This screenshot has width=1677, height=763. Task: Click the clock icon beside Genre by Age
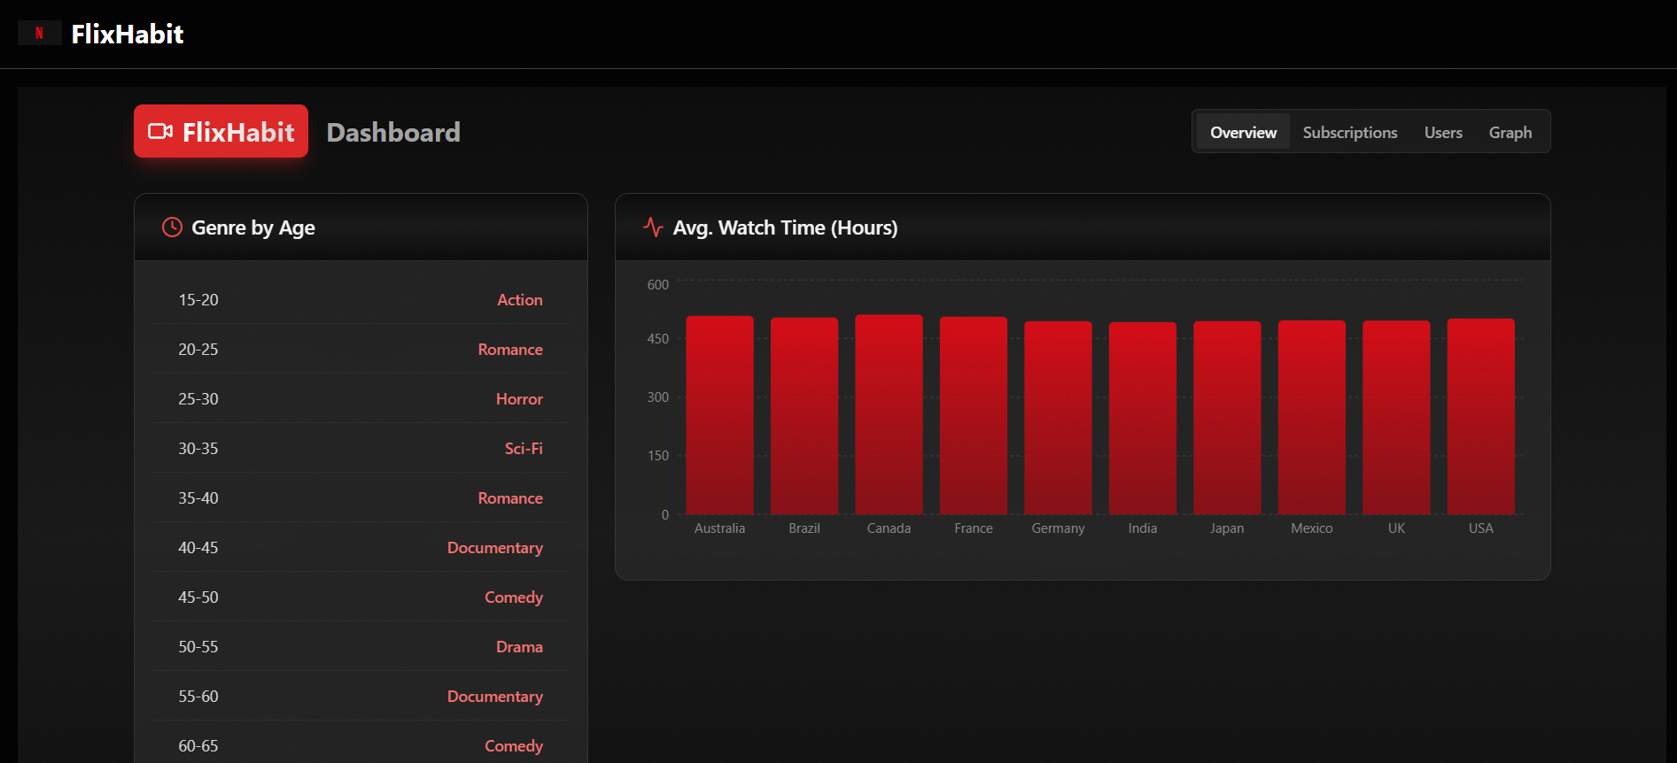[x=172, y=227]
